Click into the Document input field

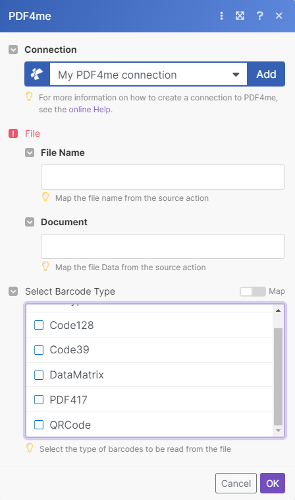click(163, 246)
